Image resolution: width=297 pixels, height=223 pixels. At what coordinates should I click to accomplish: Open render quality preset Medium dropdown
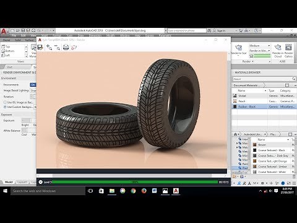(x=269, y=46)
